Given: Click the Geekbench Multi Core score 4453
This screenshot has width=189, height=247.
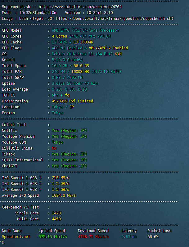Looking at the screenshot, I should [56, 219].
